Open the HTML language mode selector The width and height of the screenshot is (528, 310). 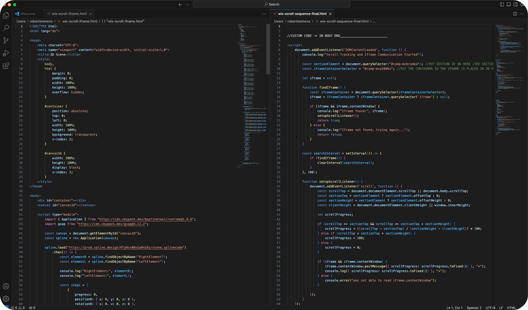point(511,308)
